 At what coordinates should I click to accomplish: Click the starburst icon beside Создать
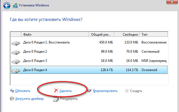point(127,91)
